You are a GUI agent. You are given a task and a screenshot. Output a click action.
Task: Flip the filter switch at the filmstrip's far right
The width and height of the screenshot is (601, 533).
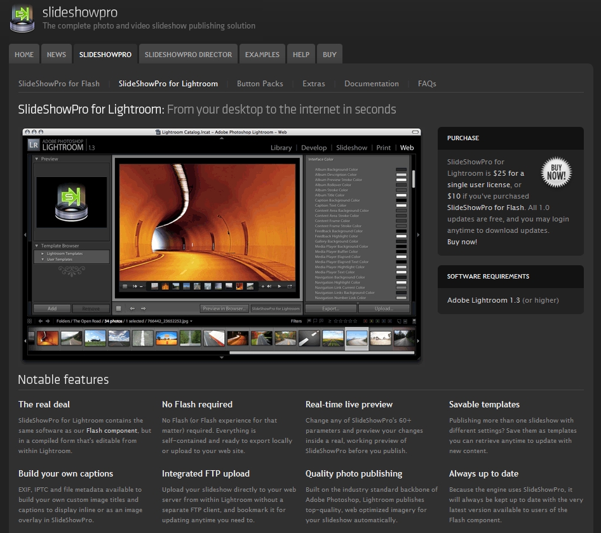point(414,321)
